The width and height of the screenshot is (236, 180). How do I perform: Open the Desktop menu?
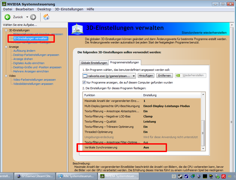click(x=44, y=9)
